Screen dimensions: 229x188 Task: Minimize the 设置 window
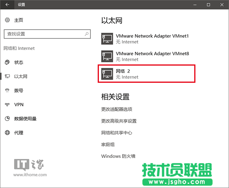tap(195, 5)
